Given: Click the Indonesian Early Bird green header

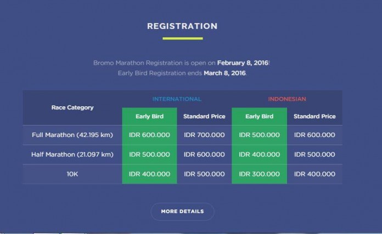Looking at the screenshot, I should [259, 117].
